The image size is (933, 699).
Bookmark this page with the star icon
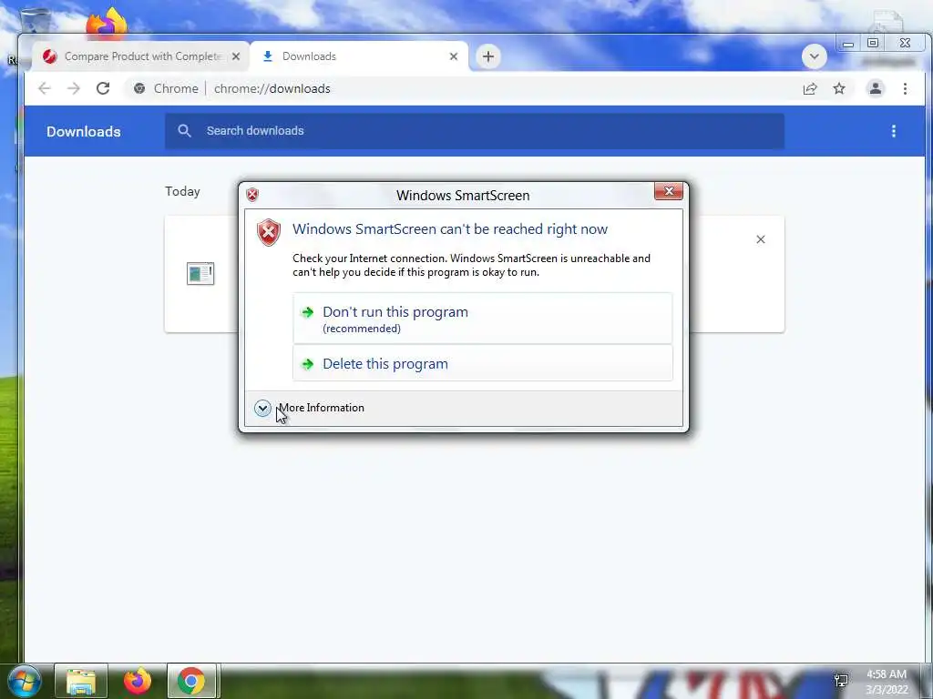coord(839,88)
